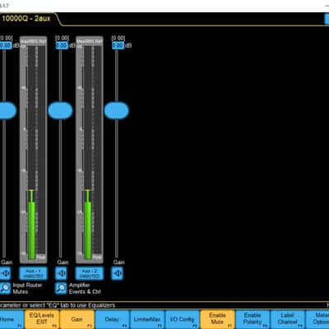Click the EQ/Levels EXIT button
329x329 pixels.
coord(42,319)
